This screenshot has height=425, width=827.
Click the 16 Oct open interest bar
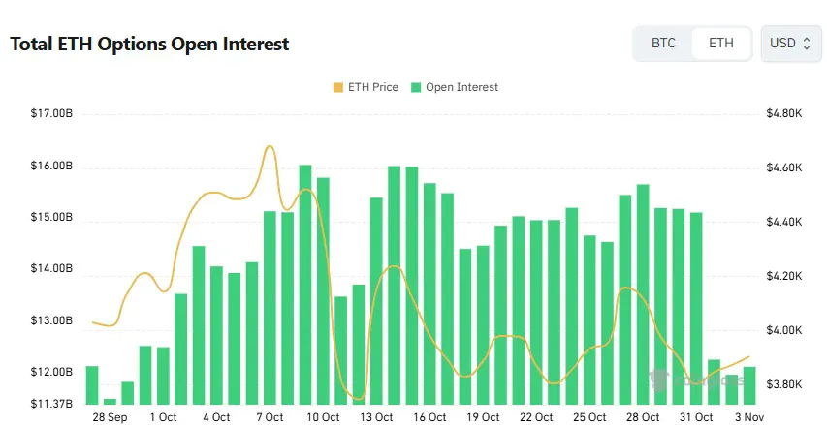pos(429,292)
